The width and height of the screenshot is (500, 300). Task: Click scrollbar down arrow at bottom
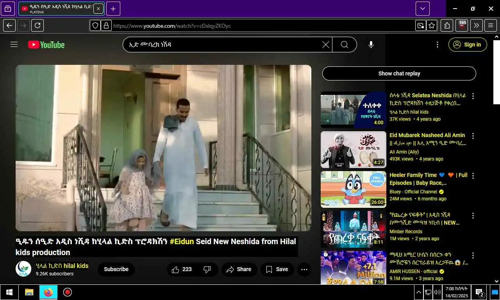point(496,281)
